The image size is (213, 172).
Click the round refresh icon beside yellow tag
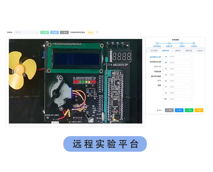click(97, 32)
